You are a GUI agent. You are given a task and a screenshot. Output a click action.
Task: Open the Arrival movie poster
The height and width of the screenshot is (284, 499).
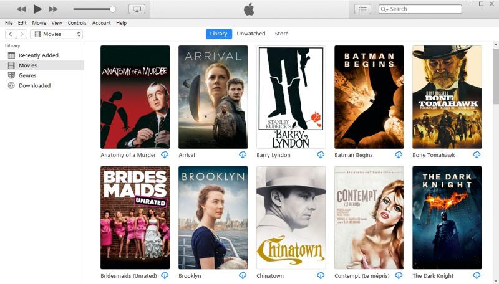[x=213, y=97]
